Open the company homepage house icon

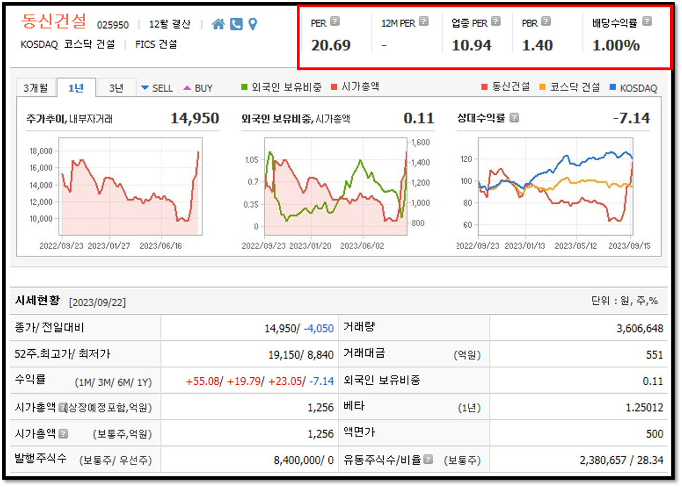[218, 24]
